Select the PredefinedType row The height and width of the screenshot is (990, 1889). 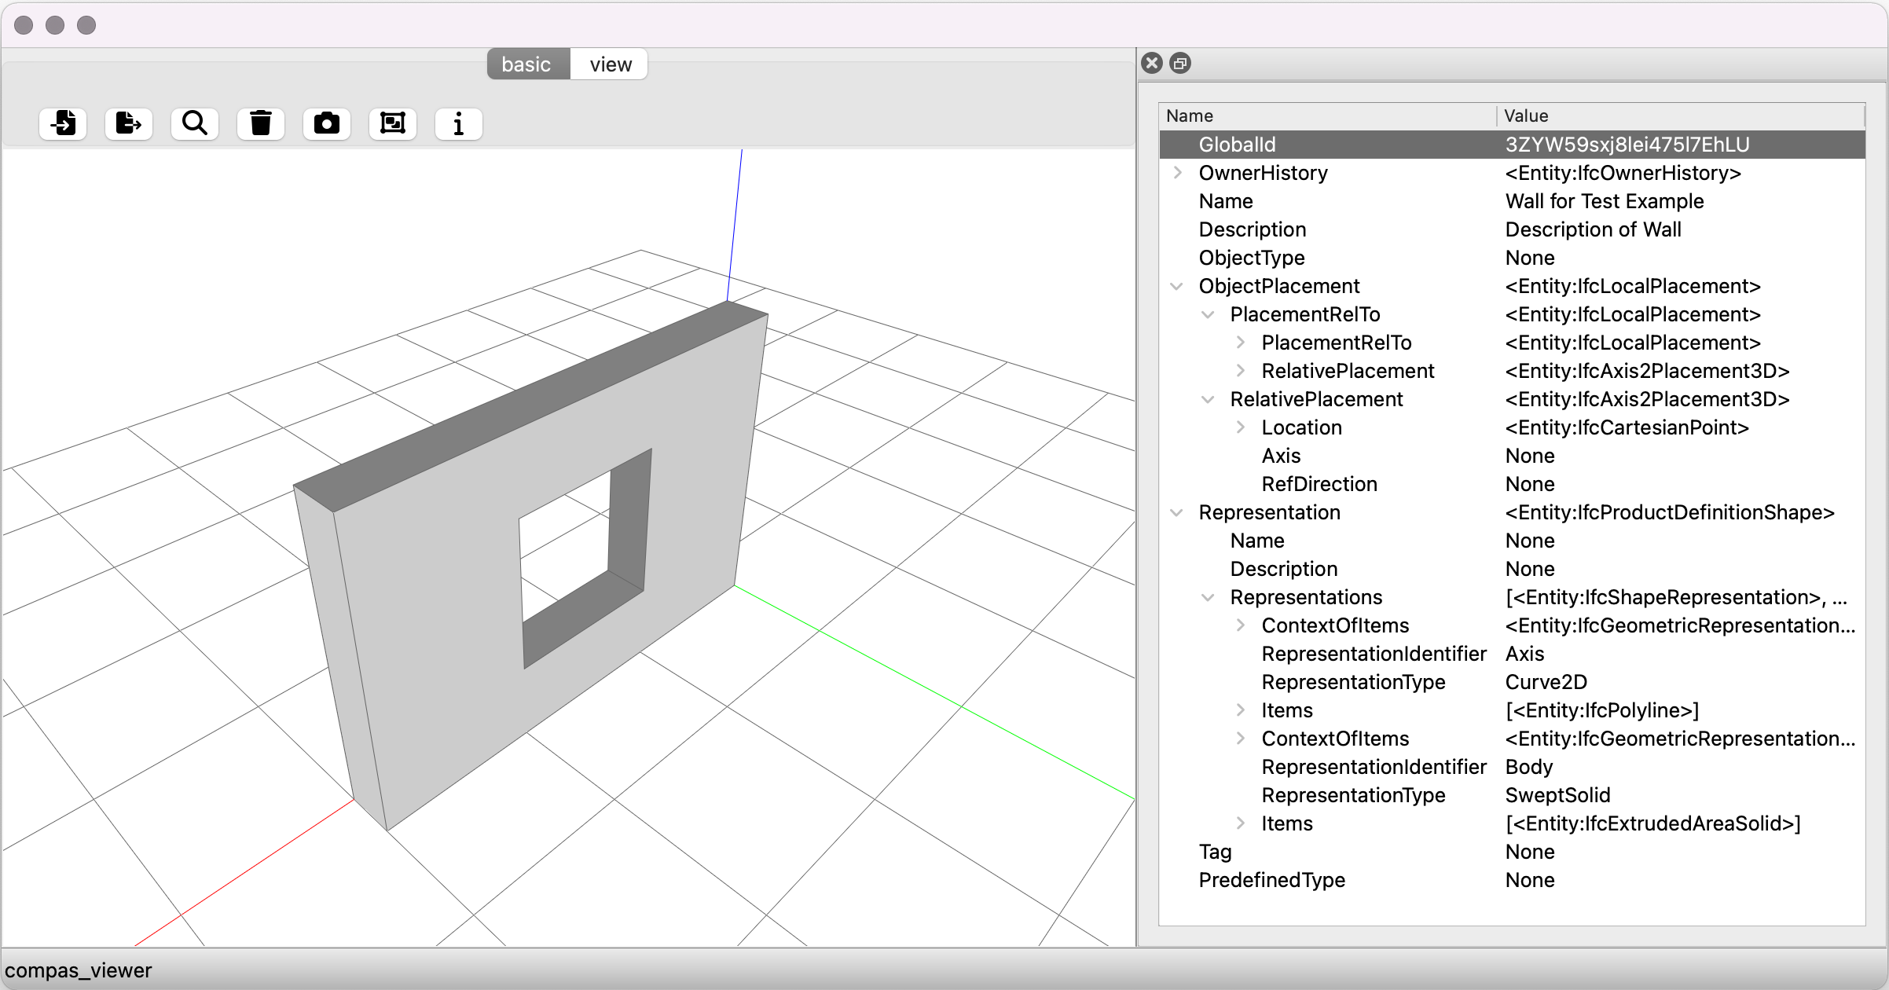click(x=1271, y=880)
